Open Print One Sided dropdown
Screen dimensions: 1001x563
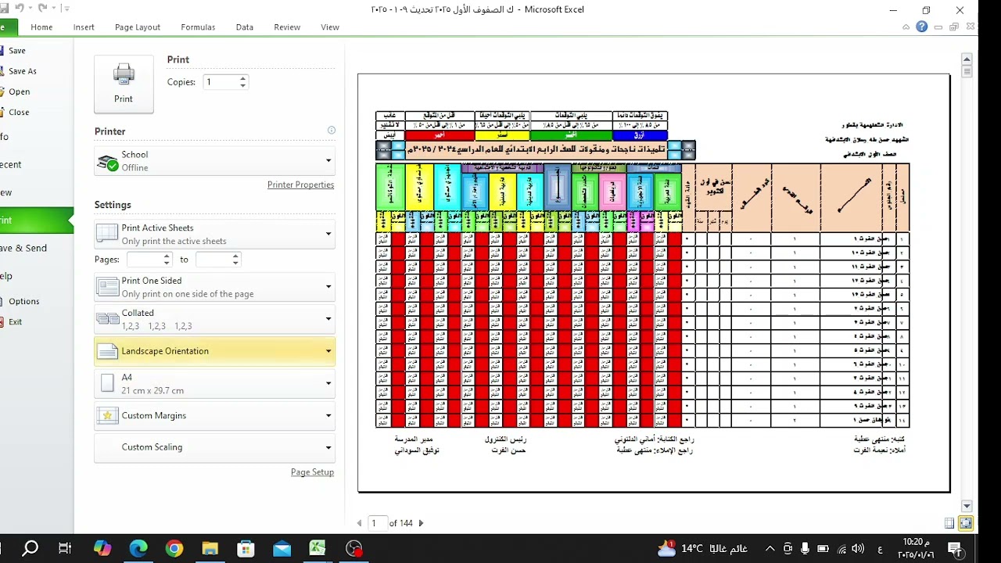pyautogui.click(x=214, y=287)
